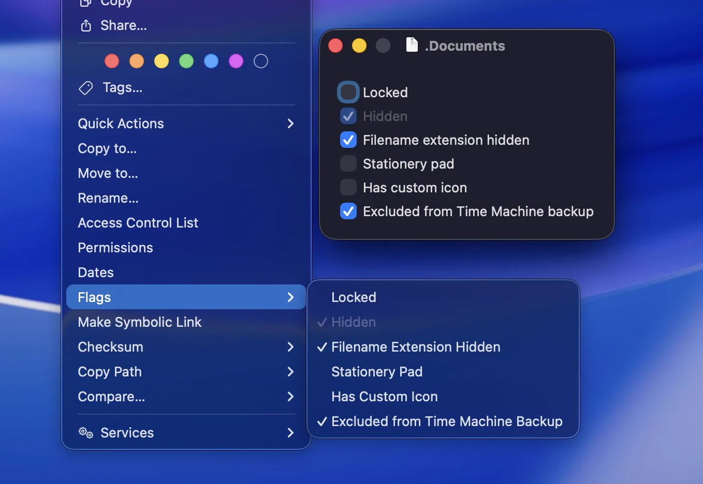Click the Services gear icon

pyautogui.click(x=86, y=433)
